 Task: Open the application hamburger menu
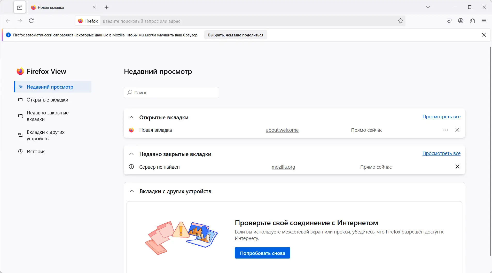(484, 21)
